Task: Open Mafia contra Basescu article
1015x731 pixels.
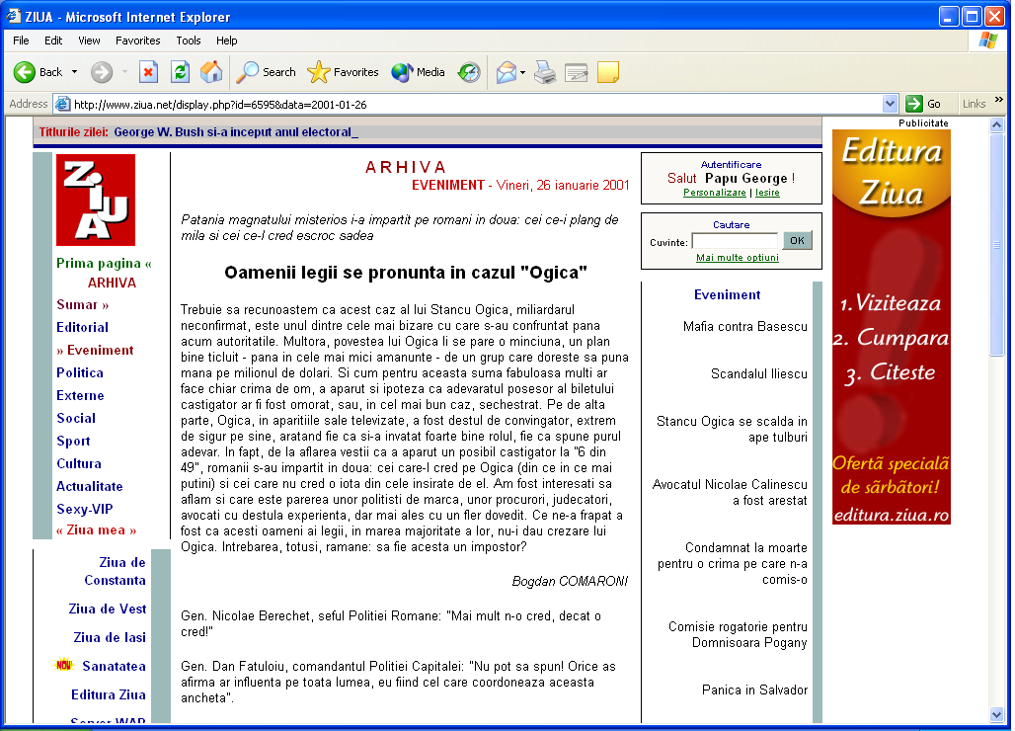Action: (745, 327)
